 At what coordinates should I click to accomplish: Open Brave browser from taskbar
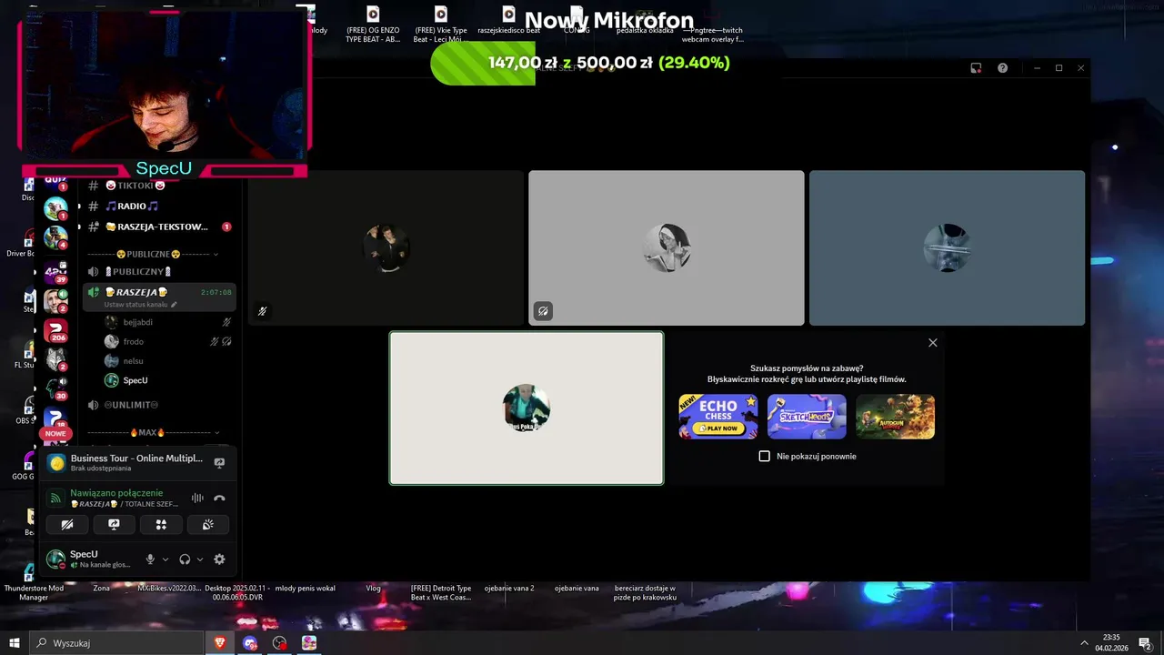[x=220, y=643]
